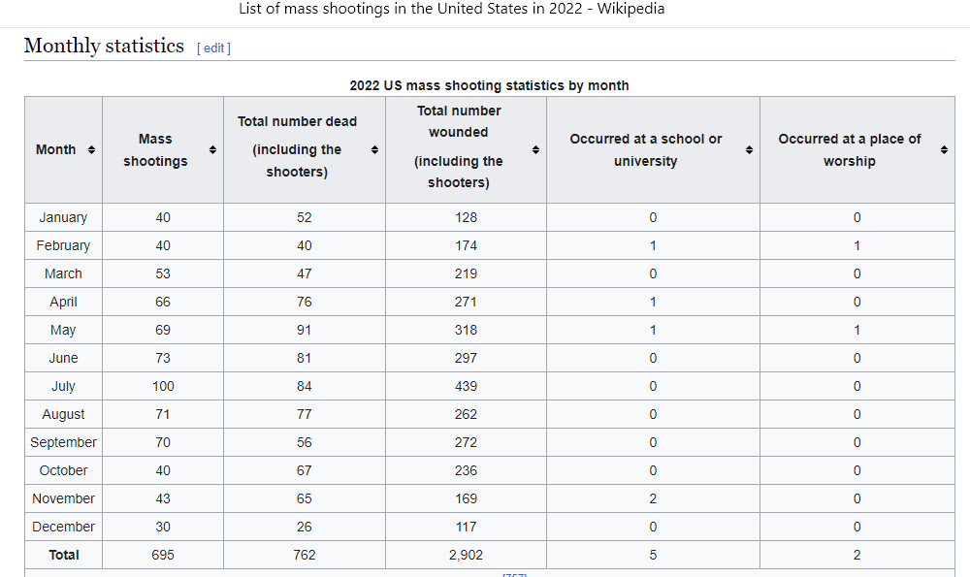Click the page title at top
The width and height of the screenshot is (970, 577).
pyautogui.click(x=452, y=9)
